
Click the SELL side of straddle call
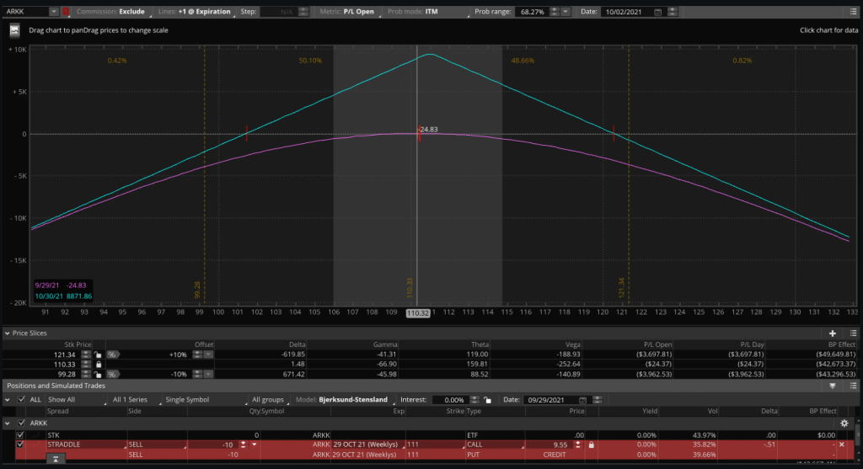[x=136, y=445]
